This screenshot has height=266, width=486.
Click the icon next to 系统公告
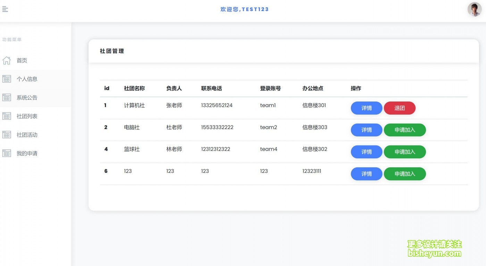tap(7, 98)
